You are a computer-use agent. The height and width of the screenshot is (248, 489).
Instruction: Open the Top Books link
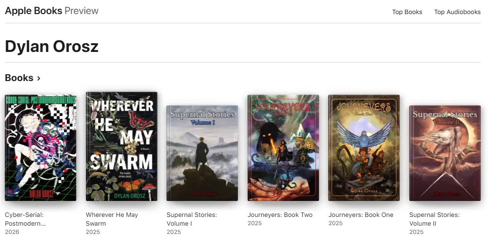coord(407,12)
